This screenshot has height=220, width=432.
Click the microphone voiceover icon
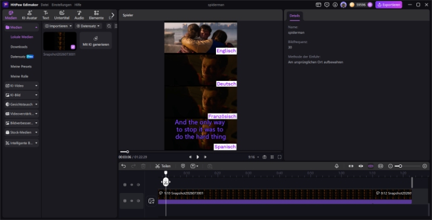coord(336,166)
